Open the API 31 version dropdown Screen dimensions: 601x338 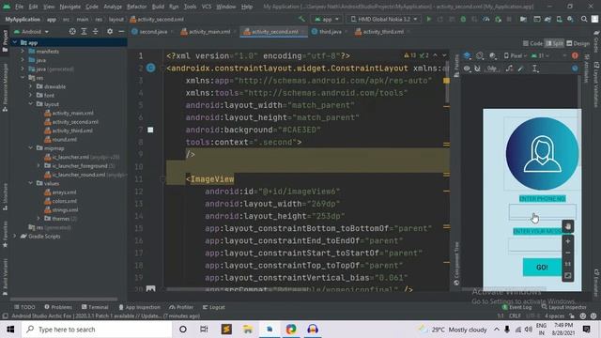pyautogui.click(x=540, y=56)
